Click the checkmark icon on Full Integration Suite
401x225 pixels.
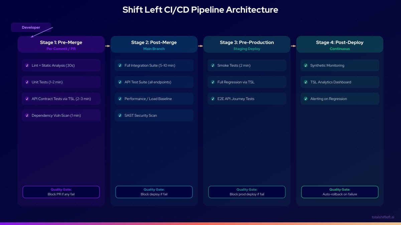[x=120, y=65]
